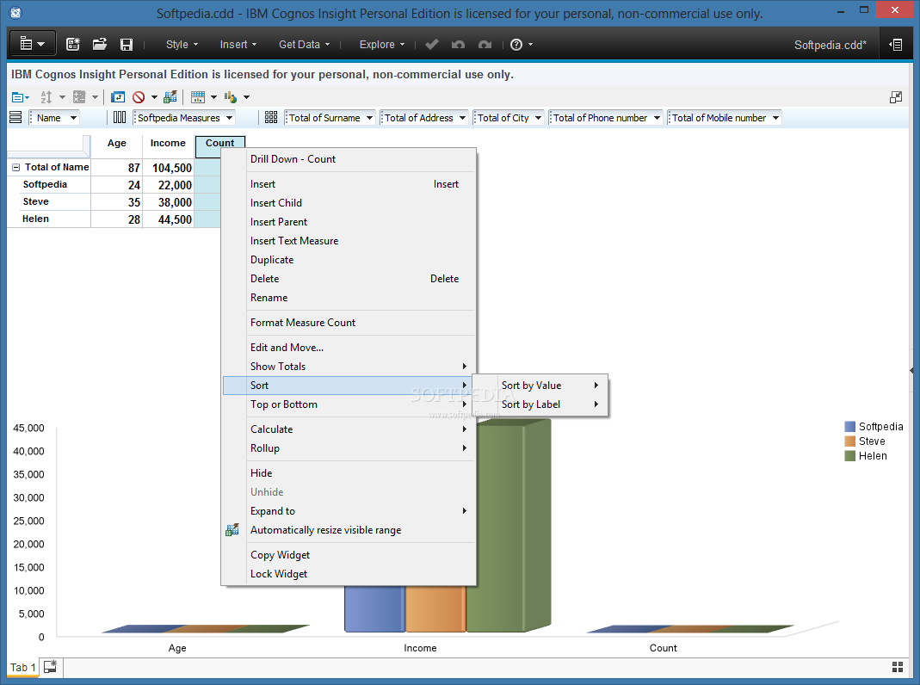Open the Rollup submenu

tap(349, 448)
